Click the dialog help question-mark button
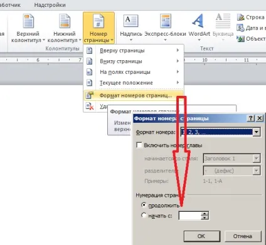The image size is (266, 245). click(x=251, y=118)
